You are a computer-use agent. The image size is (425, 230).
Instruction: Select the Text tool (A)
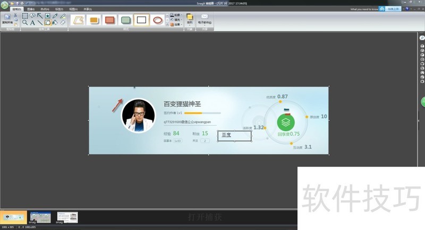pyautogui.click(x=32, y=23)
